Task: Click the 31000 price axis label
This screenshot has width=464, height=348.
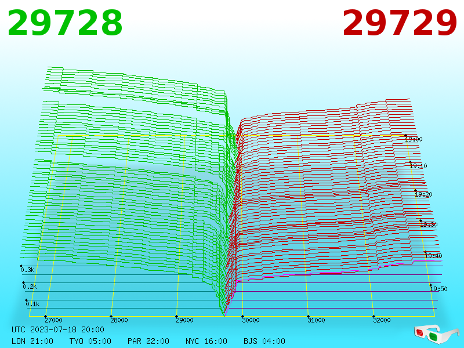Action: (316, 320)
